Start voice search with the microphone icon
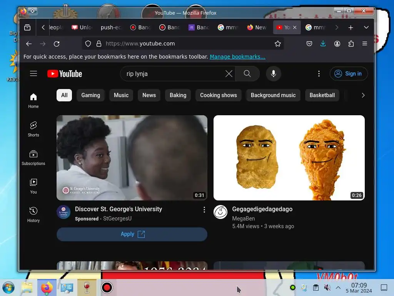 [x=274, y=74]
